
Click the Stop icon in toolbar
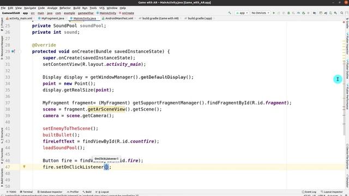(308, 13)
